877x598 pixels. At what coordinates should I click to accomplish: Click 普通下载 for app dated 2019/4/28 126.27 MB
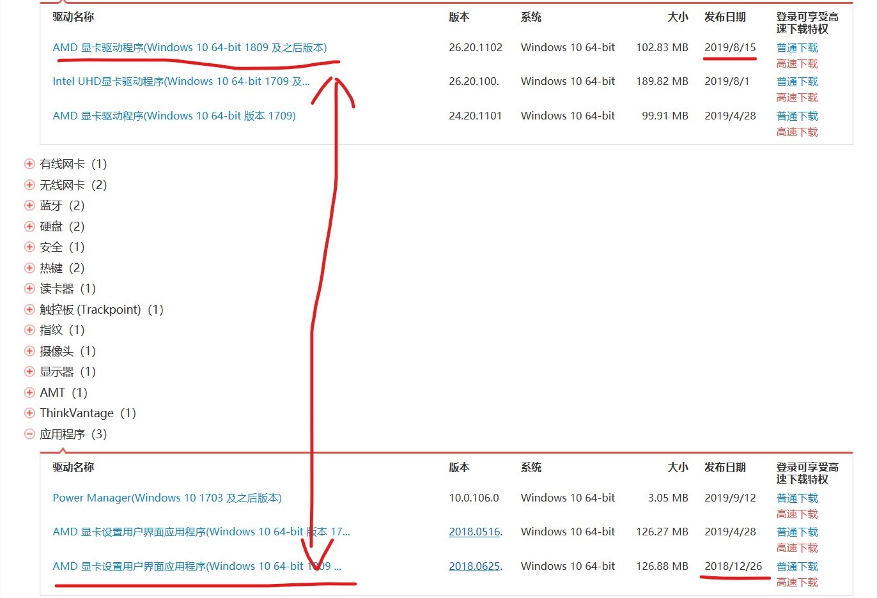click(797, 532)
